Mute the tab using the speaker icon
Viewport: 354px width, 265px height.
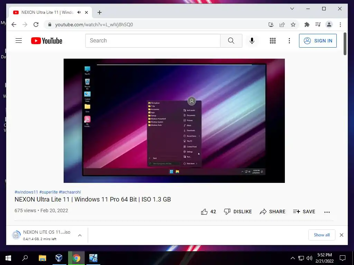[x=79, y=12]
